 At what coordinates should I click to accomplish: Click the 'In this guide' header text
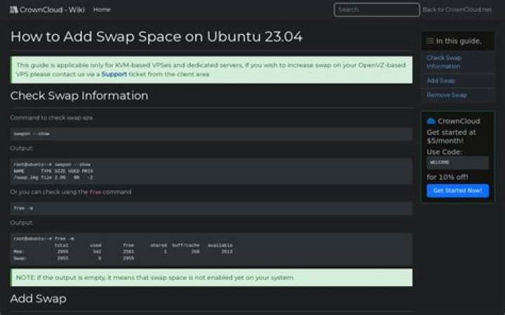(459, 41)
